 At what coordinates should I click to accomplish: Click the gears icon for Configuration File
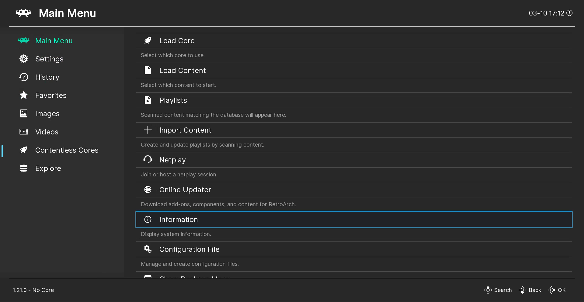tap(148, 249)
